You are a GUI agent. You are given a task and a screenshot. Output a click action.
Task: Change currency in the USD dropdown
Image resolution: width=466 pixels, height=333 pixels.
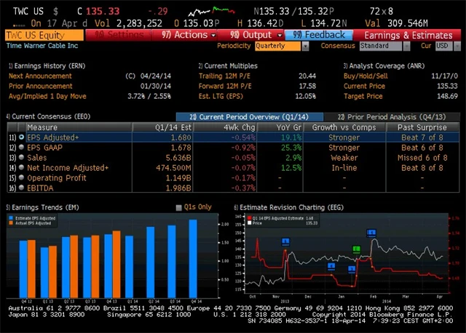pyautogui.click(x=443, y=46)
